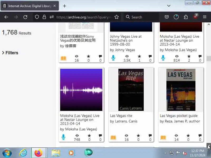Image resolution: width=211 pixels, height=158 pixels.
Task: Select the Internet Archive: Digital Library tab
Action: [30, 6]
